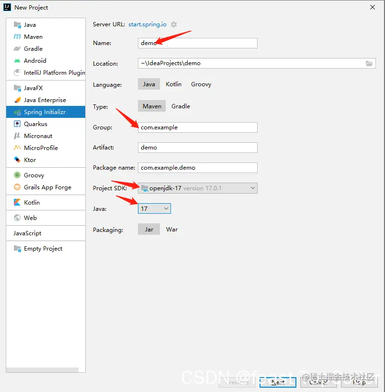The image size is (385, 392).
Task: Select Java Enterprise project type
Action: (x=45, y=100)
